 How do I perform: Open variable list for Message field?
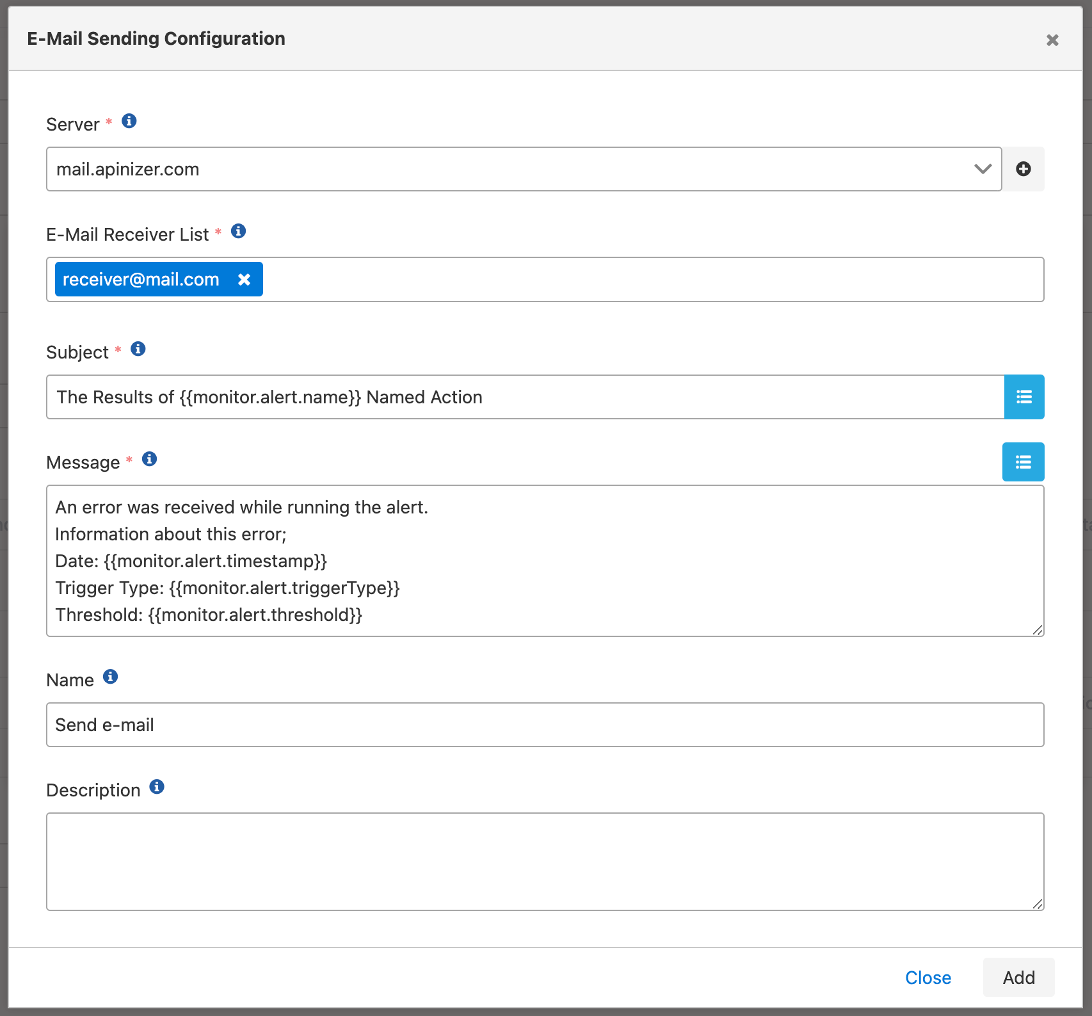1023,462
